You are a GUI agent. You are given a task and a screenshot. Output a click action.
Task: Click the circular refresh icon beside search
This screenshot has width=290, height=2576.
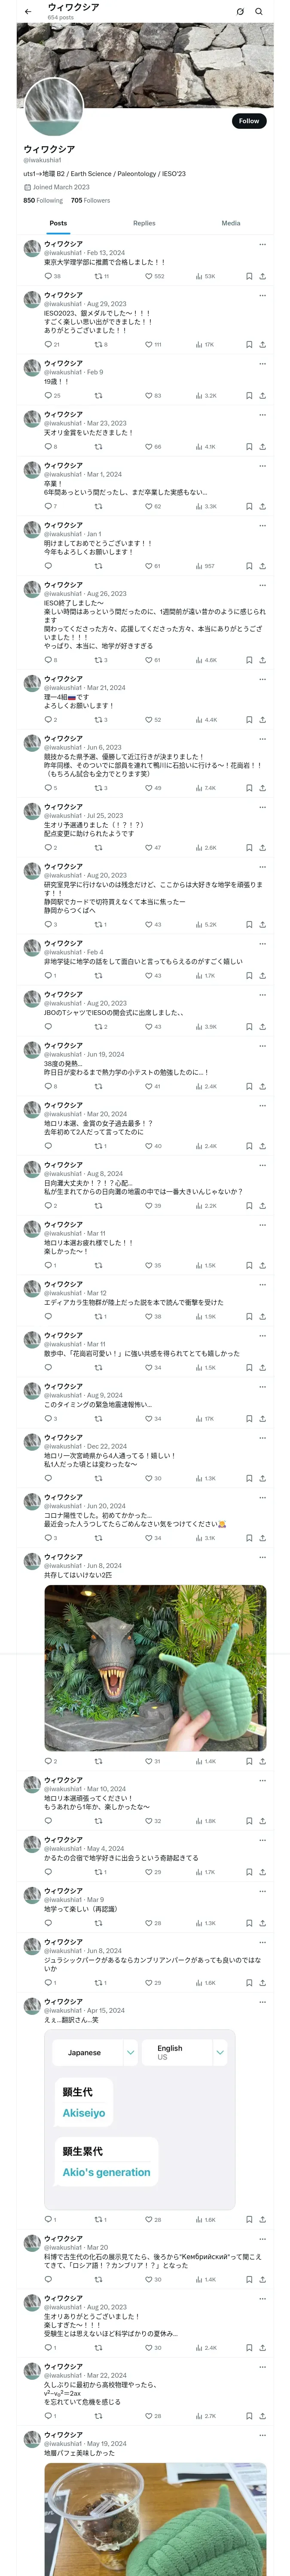click(240, 12)
